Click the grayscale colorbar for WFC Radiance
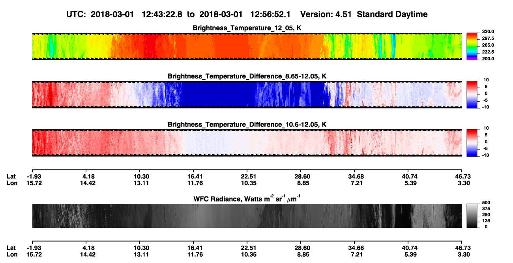 click(472, 216)
